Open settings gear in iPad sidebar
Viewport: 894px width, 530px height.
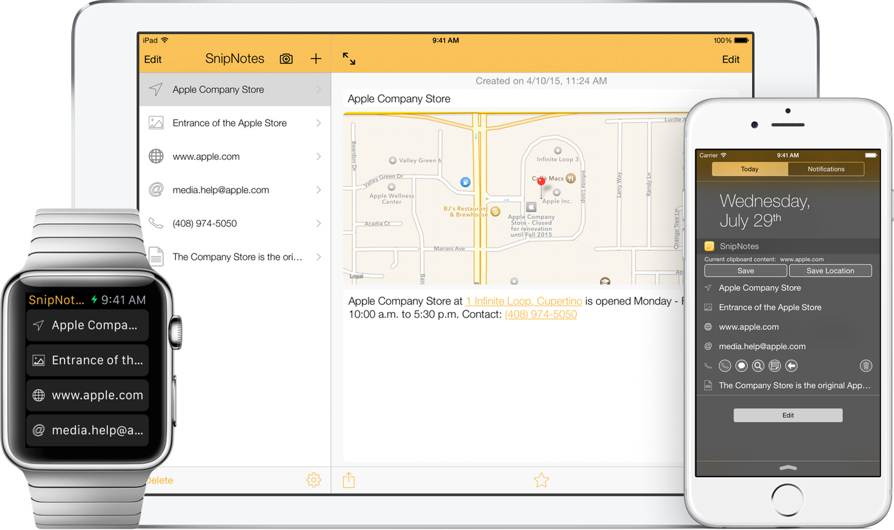(x=313, y=480)
